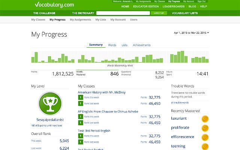Viewport: 240px width, 150px height.
Task: Switch to the Words tab
Action: point(112,45)
